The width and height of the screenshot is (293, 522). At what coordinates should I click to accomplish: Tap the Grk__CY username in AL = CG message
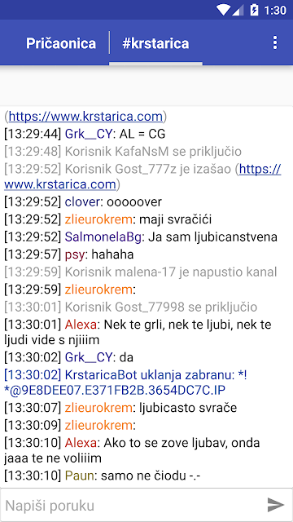89,134
